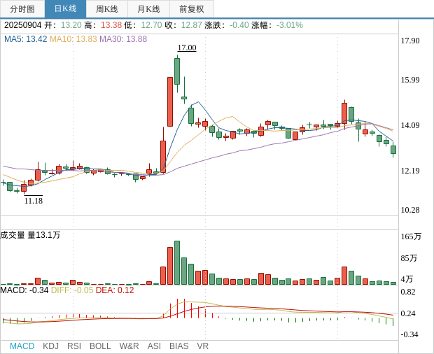
Task: Click the 14.09 price axis label
Action: (x=410, y=125)
